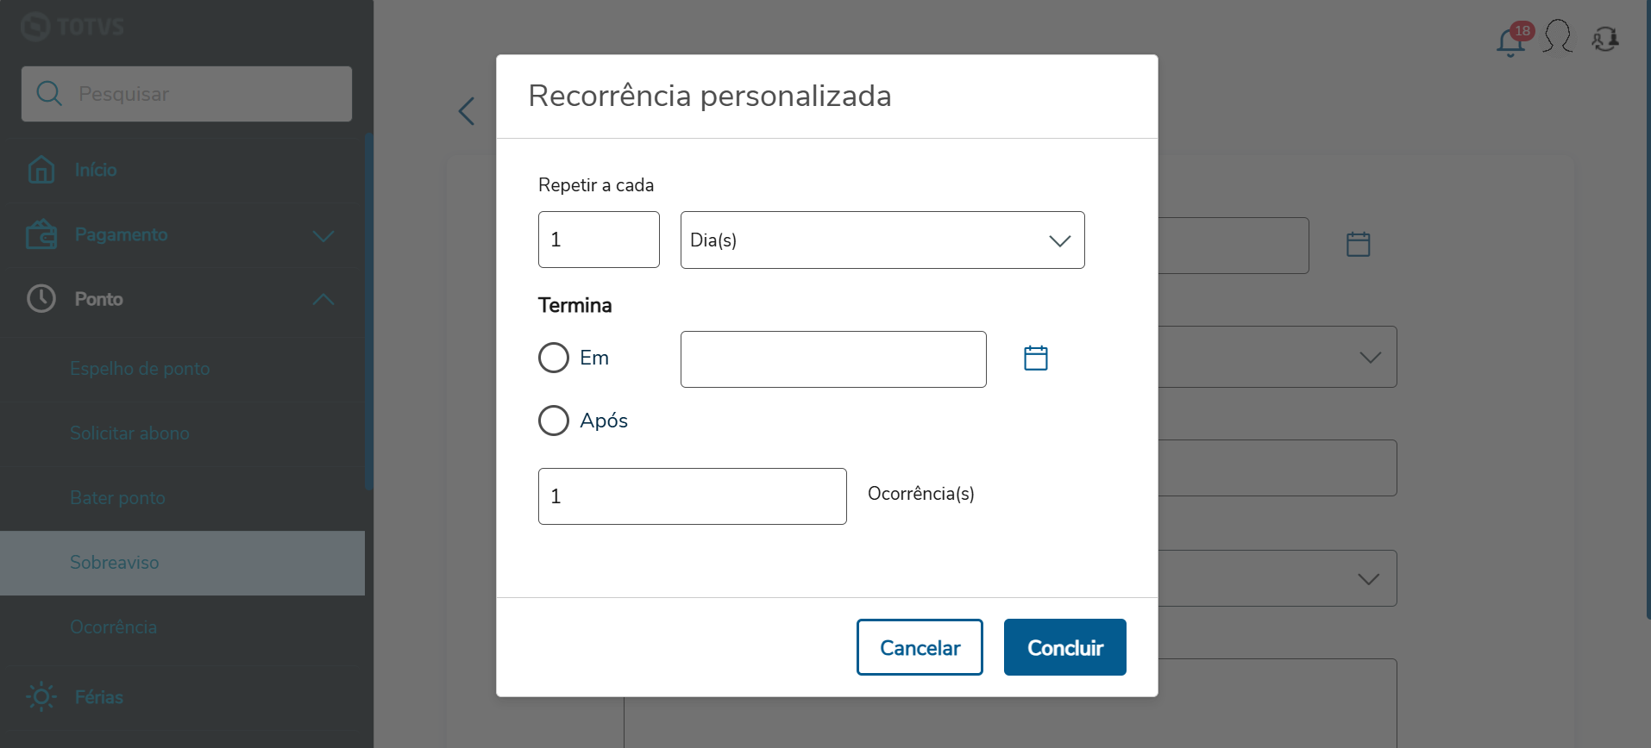Image resolution: width=1651 pixels, height=748 pixels.
Task: Collapse the Ponto menu section
Action: coord(323,299)
